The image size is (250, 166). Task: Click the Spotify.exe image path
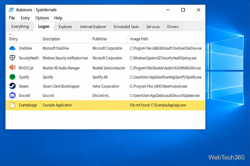point(166,77)
